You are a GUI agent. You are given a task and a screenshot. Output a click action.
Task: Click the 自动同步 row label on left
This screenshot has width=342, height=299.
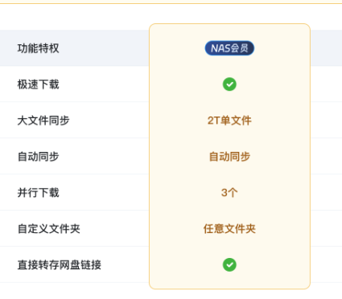pos(38,157)
